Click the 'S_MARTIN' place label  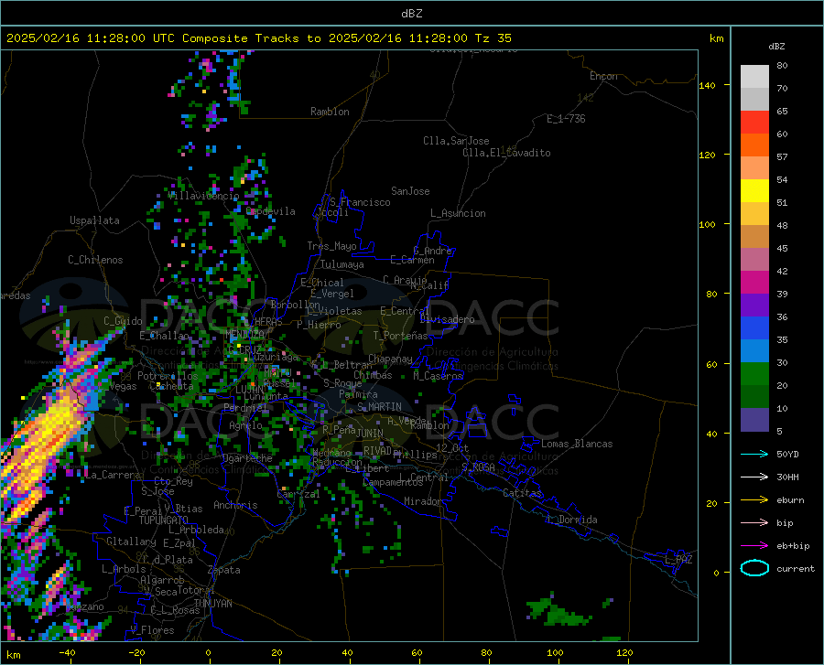point(379,407)
